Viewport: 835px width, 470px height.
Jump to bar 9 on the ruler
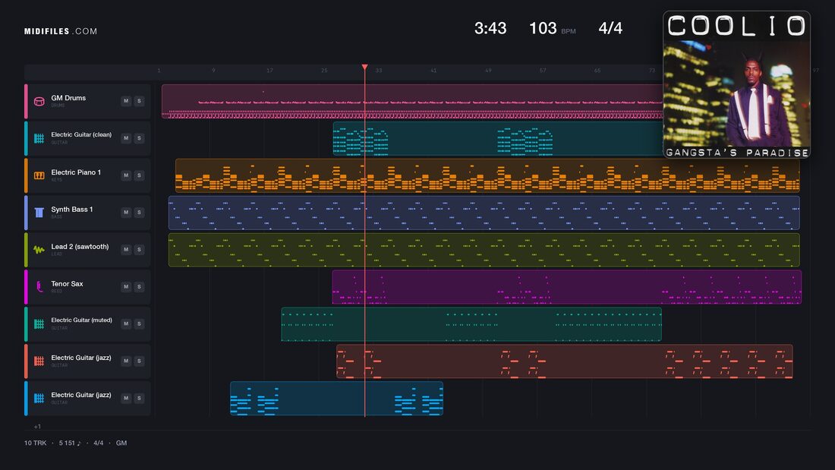tap(213, 71)
